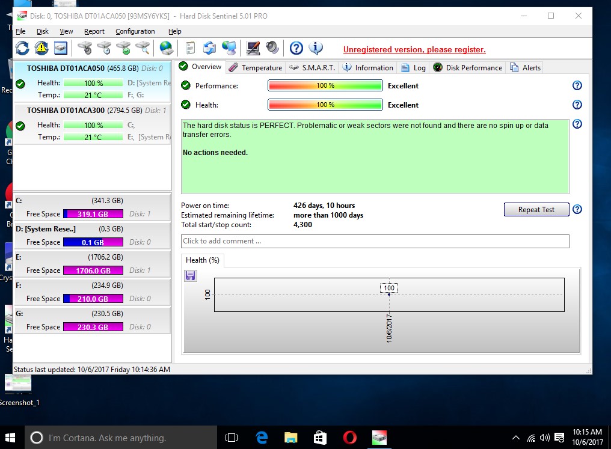Open the Disk menu
The width and height of the screenshot is (611, 449).
point(43,31)
